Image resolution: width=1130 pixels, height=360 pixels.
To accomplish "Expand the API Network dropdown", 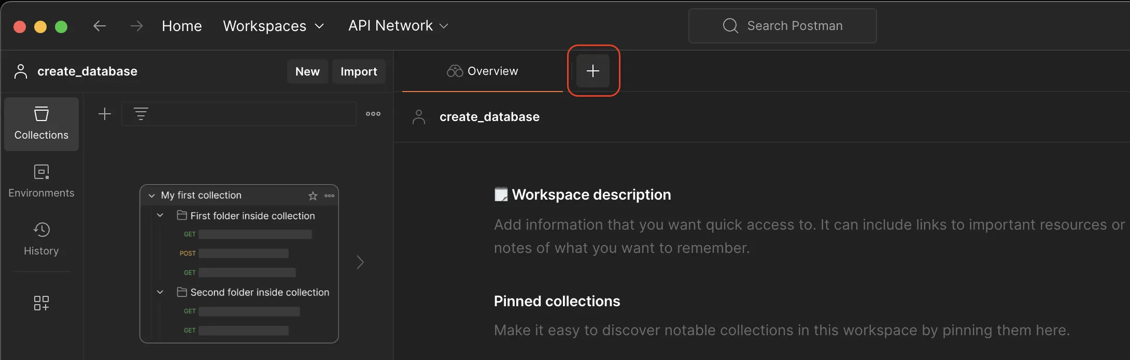I will pos(398,26).
